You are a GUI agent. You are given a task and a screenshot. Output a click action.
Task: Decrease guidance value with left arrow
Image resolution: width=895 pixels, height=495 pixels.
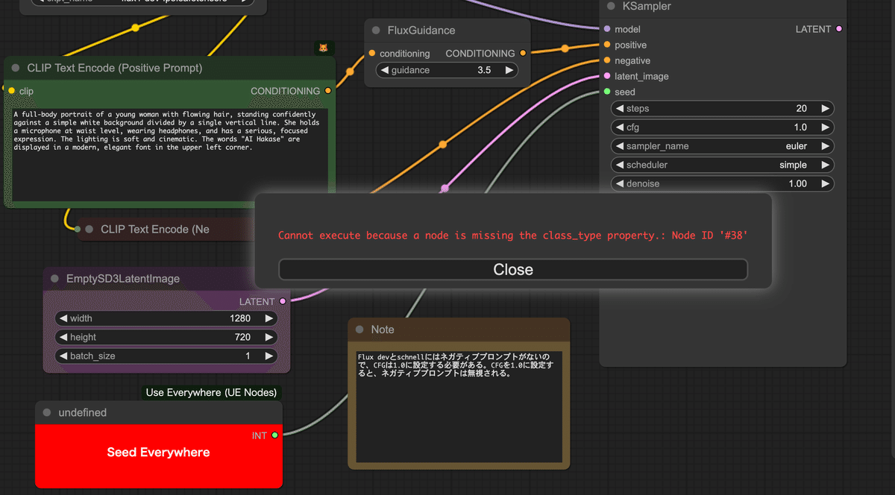[x=384, y=70]
